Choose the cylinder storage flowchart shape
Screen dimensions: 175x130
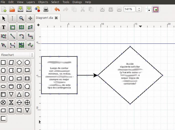(x=11, y=86)
